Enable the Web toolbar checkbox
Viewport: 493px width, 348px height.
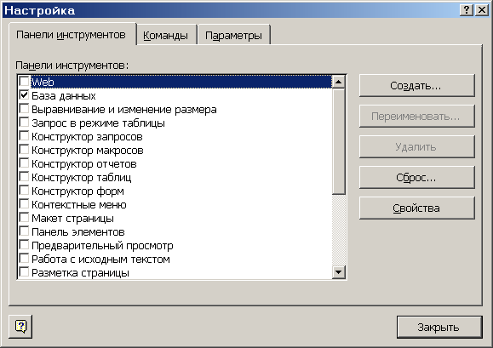coord(24,82)
